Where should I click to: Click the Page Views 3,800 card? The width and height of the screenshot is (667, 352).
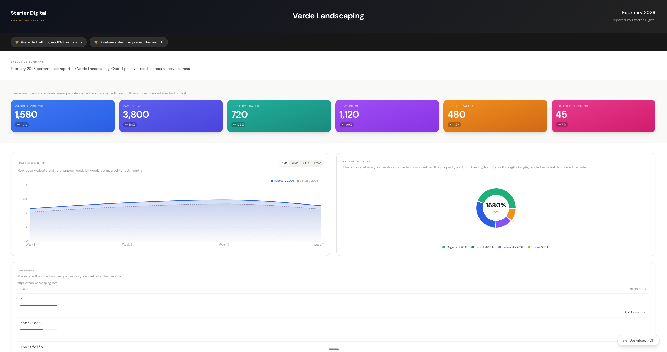tap(171, 116)
